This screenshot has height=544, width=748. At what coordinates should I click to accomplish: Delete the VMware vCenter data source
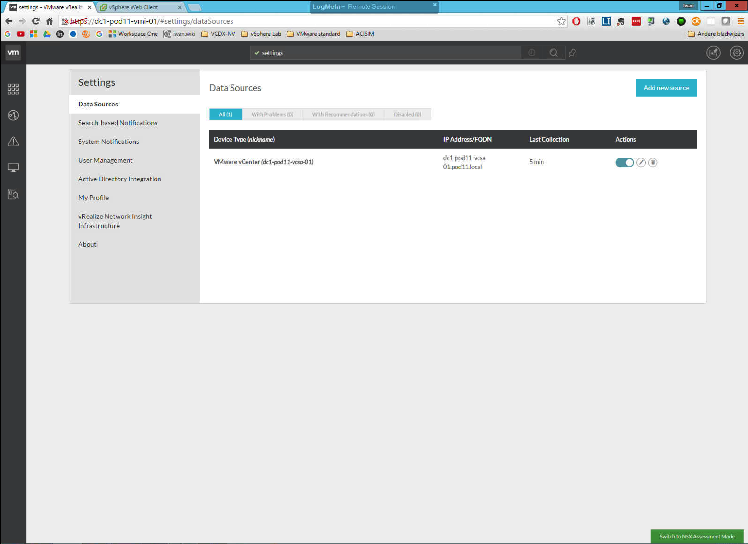(x=653, y=162)
